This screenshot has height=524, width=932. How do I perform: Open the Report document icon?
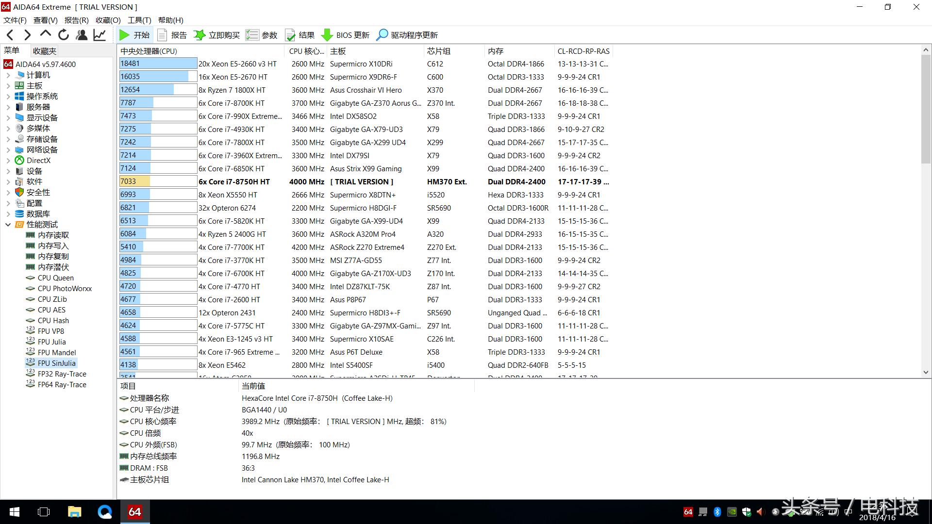163,35
